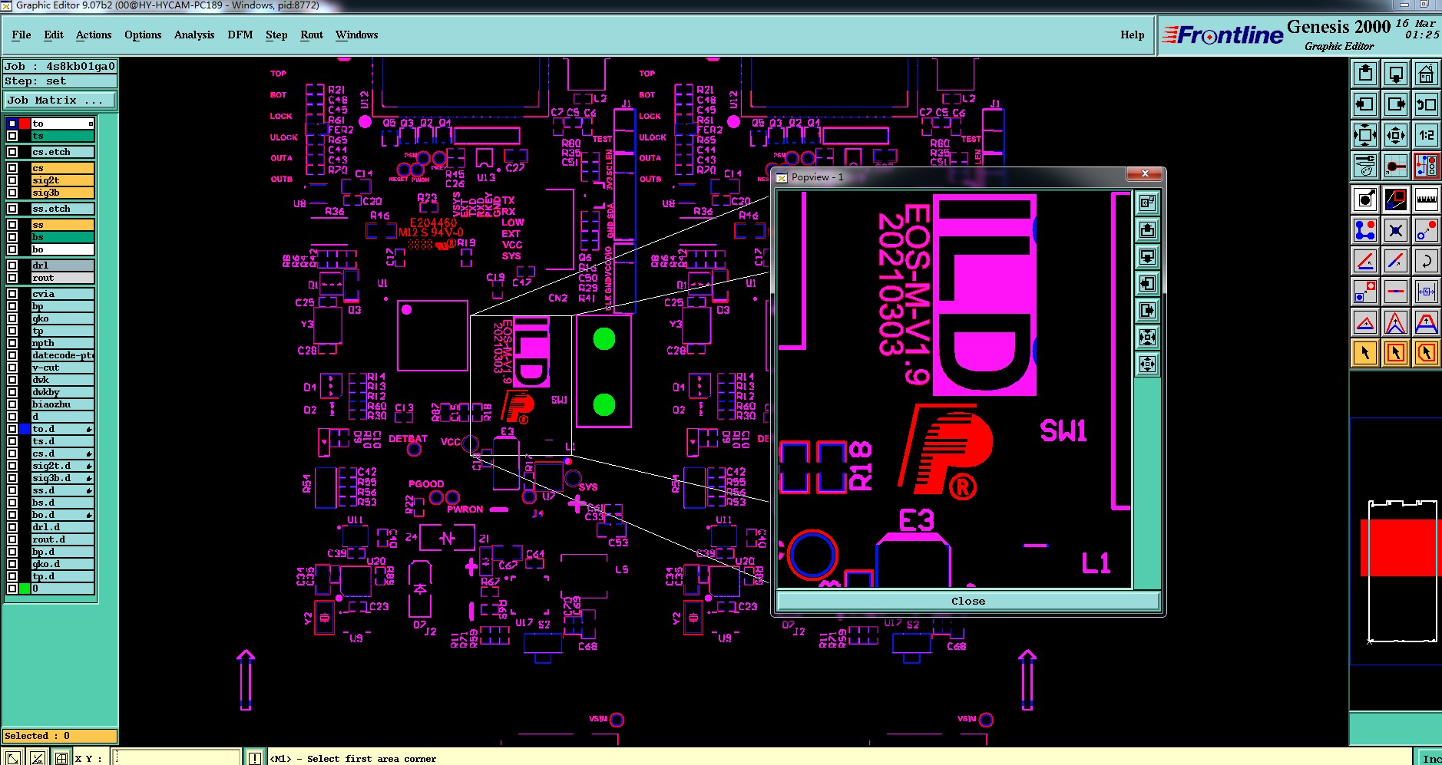1442x765 pixels.
Task: Click the Help menu button
Action: tap(1132, 35)
